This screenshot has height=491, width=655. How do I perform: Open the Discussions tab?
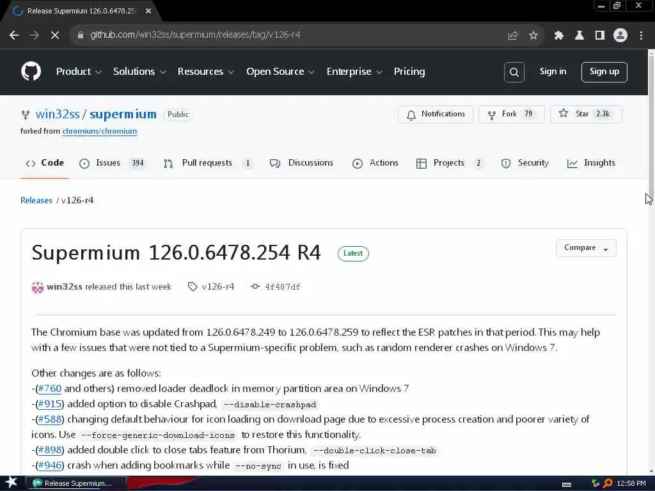pos(302,163)
